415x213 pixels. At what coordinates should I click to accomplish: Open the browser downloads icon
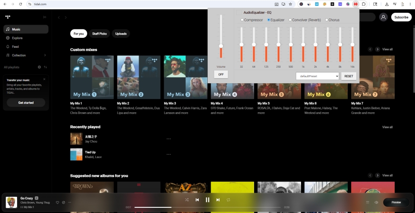(387, 4)
